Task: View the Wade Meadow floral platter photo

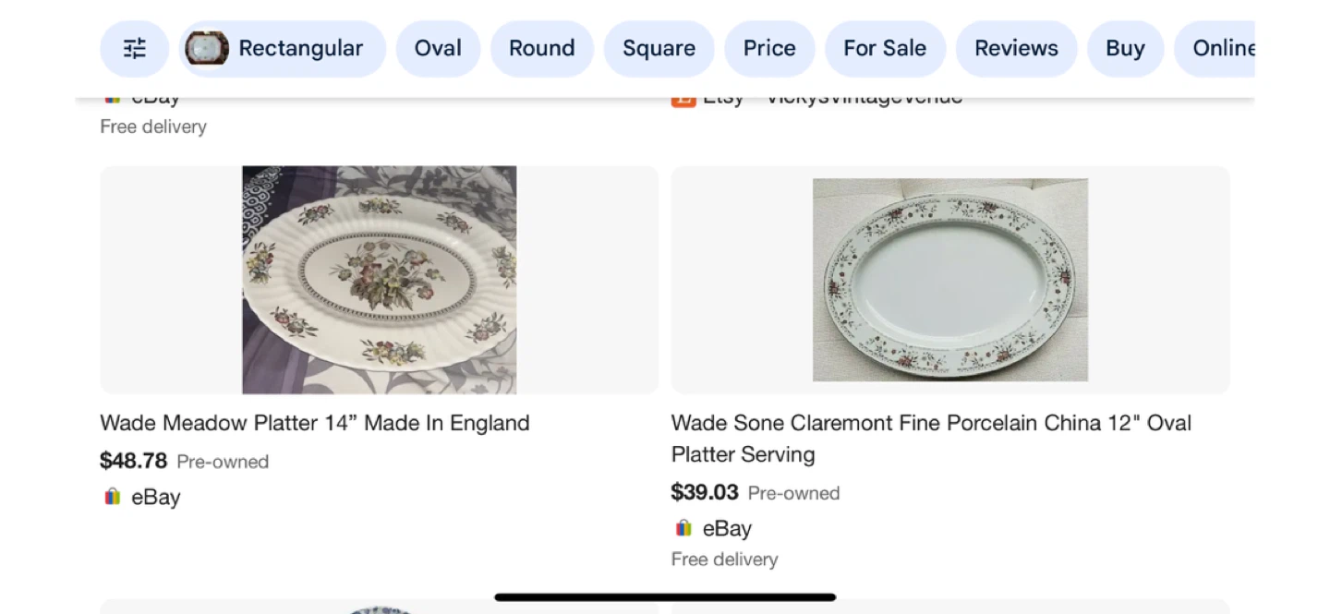Action: (x=379, y=280)
